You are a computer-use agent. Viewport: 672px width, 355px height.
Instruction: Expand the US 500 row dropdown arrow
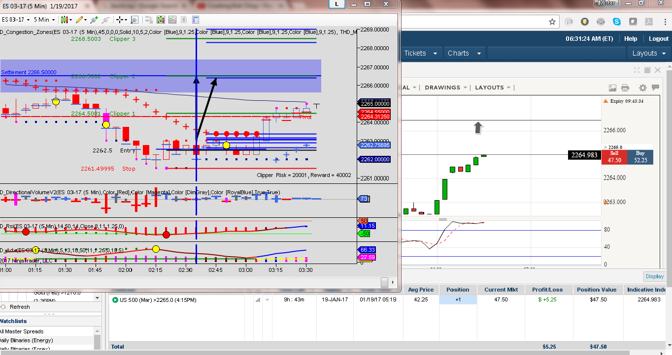pyautogui.click(x=268, y=300)
